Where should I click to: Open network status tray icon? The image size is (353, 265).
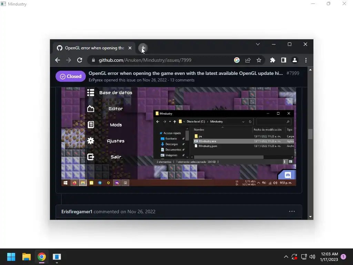tap(304, 257)
